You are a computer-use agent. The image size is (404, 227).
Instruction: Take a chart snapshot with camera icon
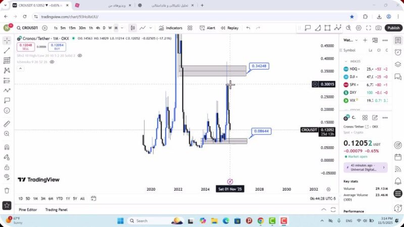click(x=379, y=28)
